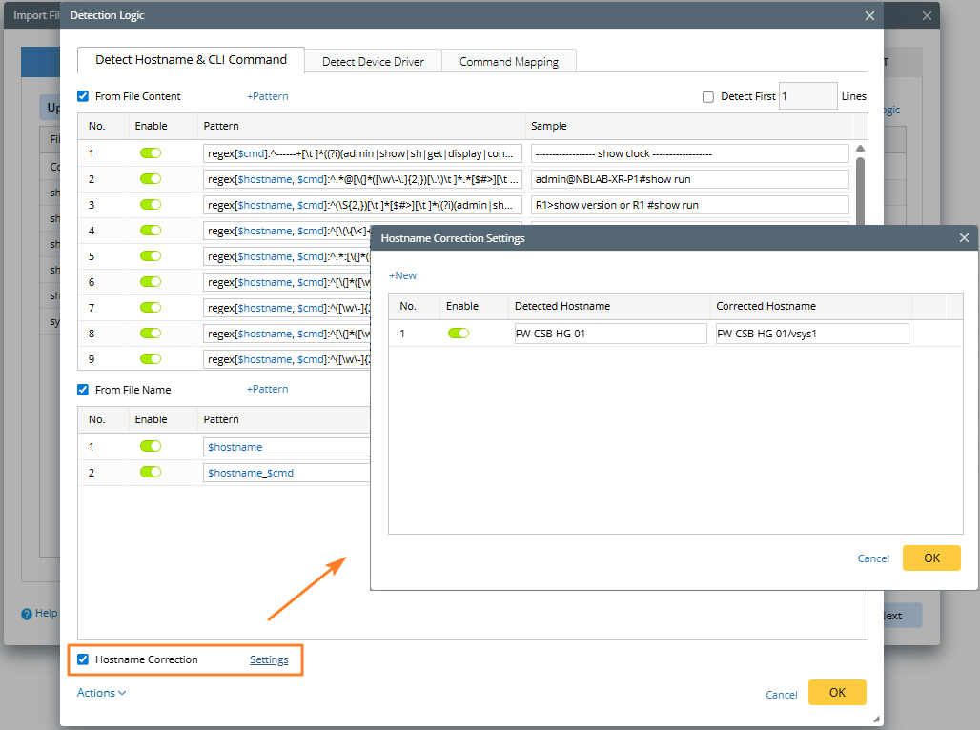Close the Detection Logic dialog

868,15
